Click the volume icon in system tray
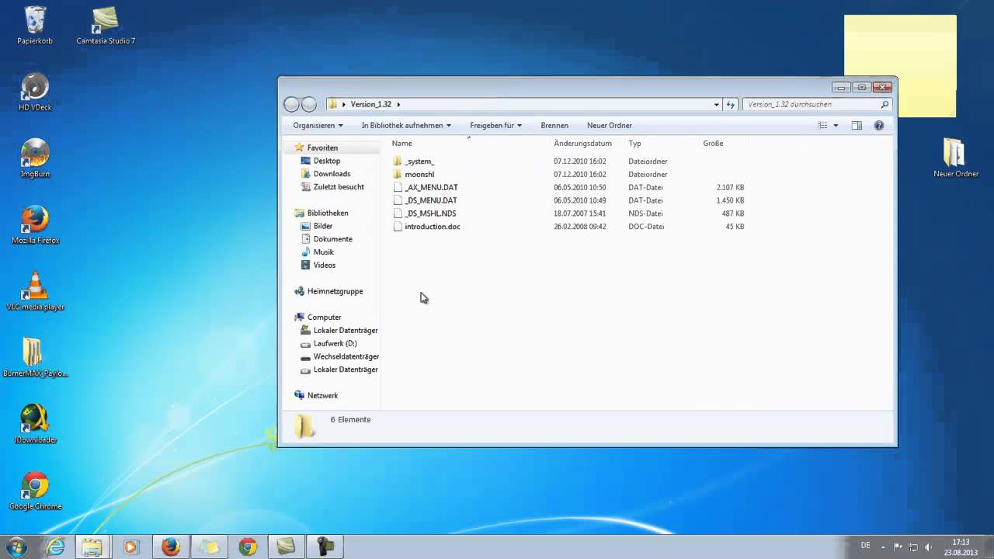Viewport: 994px width, 559px height. click(x=928, y=547)
